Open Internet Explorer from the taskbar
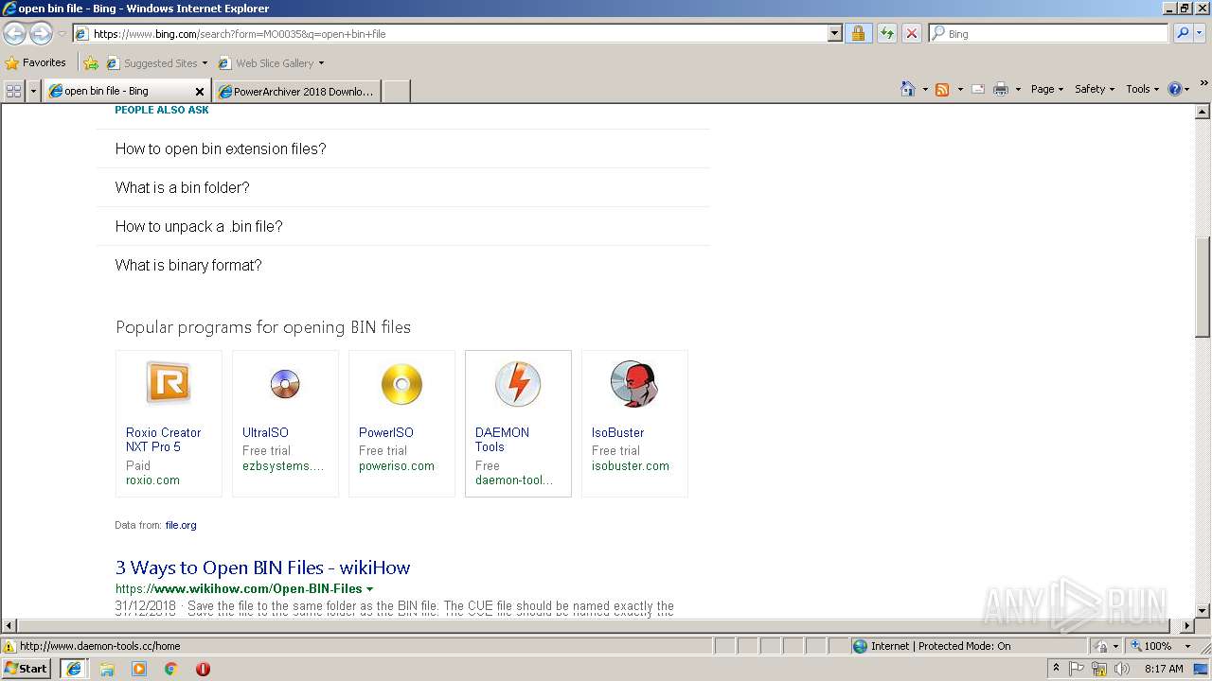This screenshot has width=1212, height=681. pos(73,669)
